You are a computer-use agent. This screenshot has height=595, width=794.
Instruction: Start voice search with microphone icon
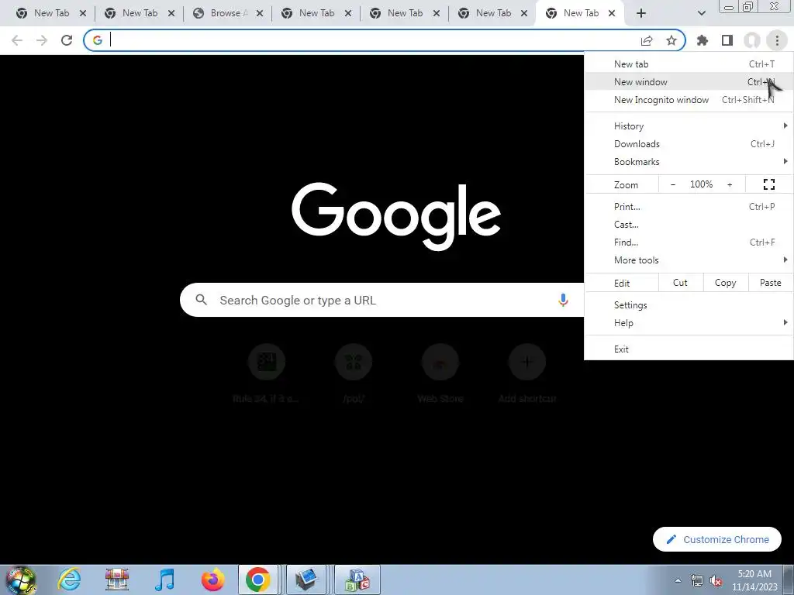[x=563, y=300]
